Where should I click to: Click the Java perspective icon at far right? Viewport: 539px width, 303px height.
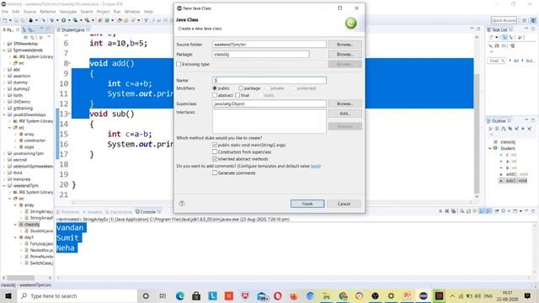[533, 20]
